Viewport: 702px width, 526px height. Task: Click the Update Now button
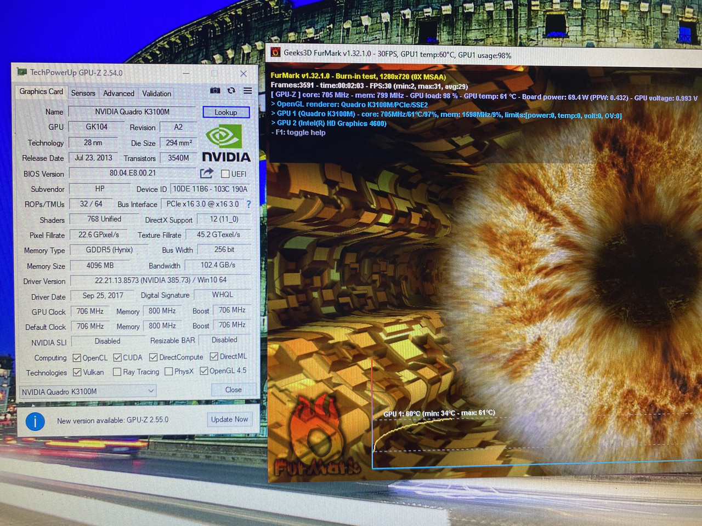pyautogui.click(x=229, y=419)
